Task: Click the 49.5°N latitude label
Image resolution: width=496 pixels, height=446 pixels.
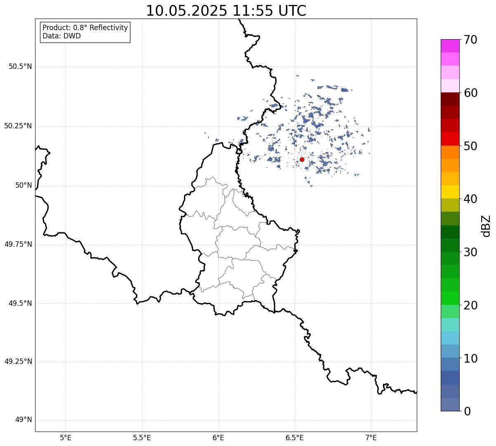Action: [x=20, y=303]
